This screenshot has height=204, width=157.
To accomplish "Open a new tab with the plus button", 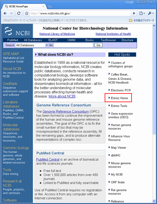I will pyautogui.click(x=50, y=6).
